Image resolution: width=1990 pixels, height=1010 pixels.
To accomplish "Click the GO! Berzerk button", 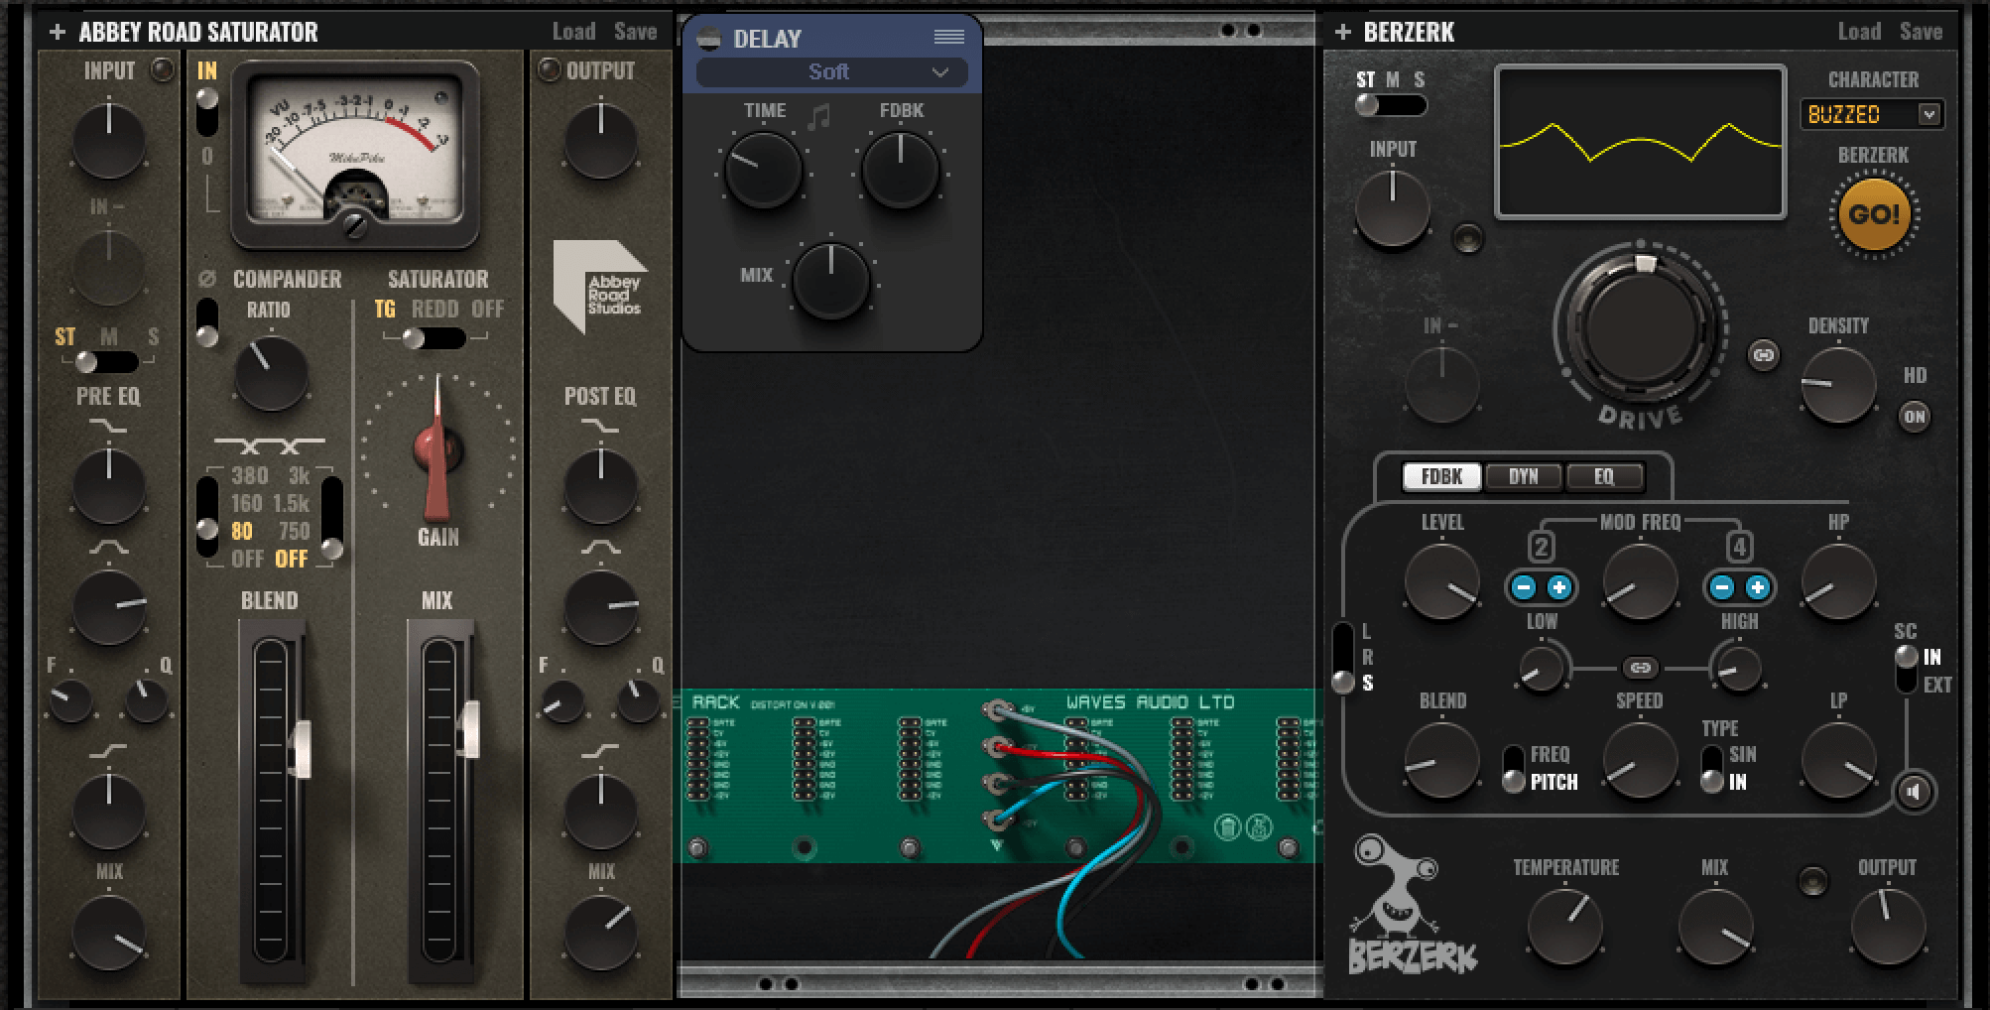I will (1874, 214).
